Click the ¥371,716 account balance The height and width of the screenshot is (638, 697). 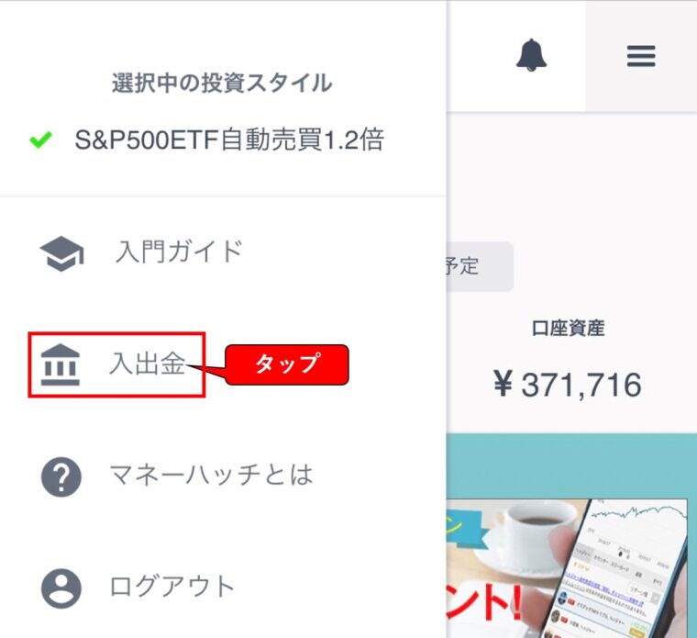568,385
